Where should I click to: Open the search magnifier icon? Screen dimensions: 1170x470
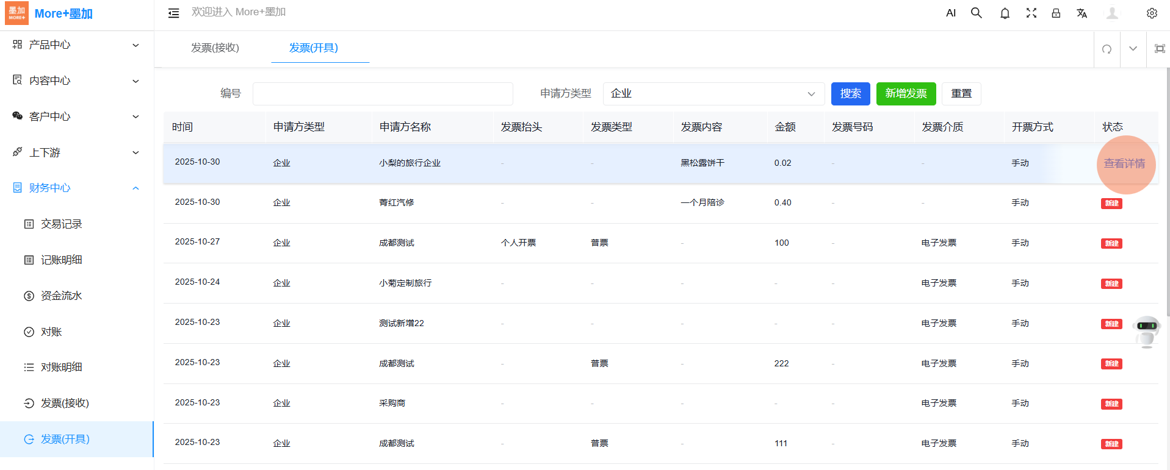(977, 13)
